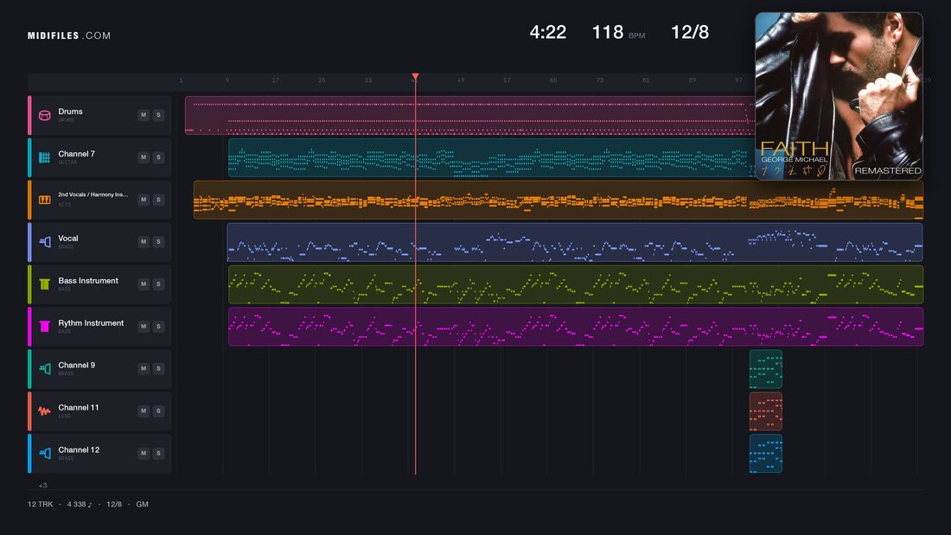Click the Vocal track name
The width and height of the screenshot is (951, 535).
68,239
